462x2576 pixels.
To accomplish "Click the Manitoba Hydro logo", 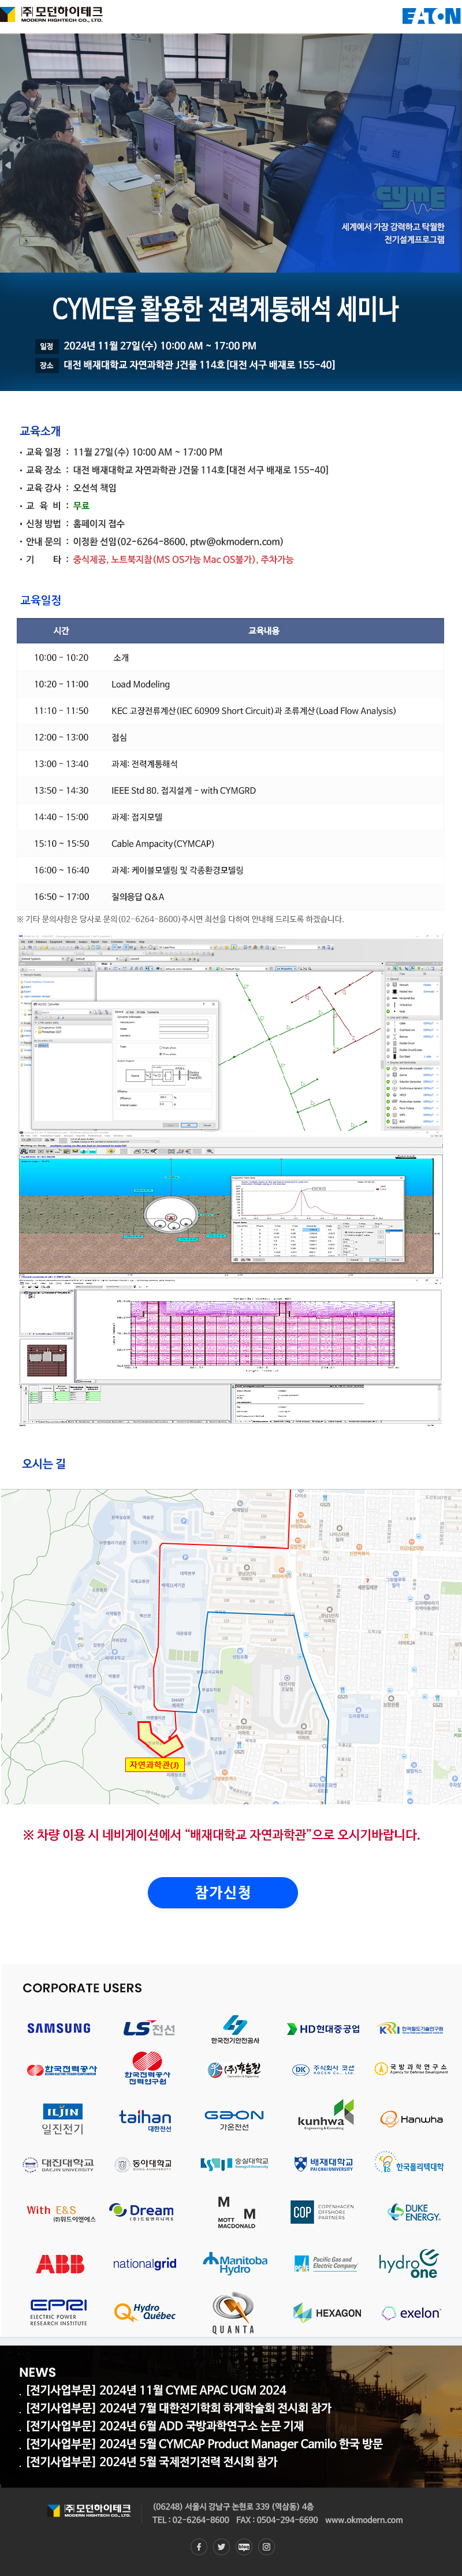I will (235, 2263).
